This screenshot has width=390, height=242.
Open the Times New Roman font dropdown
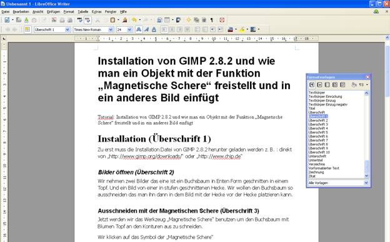point(111,29)
